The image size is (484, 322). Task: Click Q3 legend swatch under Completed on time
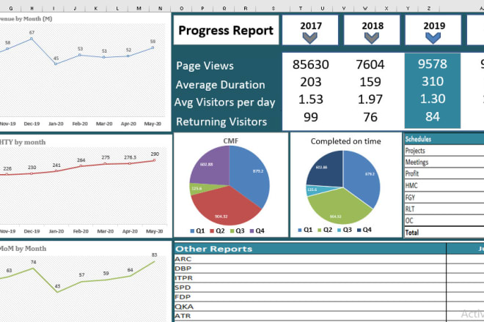tap(340, 230)
